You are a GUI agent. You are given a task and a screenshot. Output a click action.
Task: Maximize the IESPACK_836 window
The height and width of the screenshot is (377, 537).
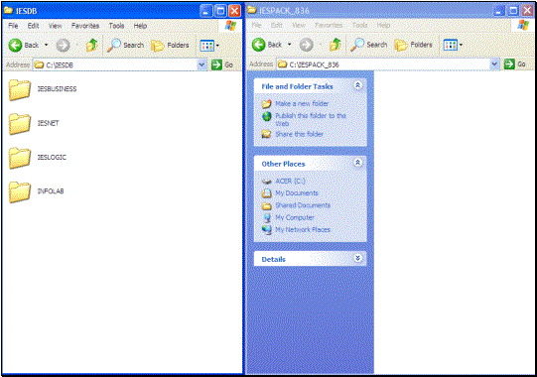pyautogui.click(x=513, y=11)
